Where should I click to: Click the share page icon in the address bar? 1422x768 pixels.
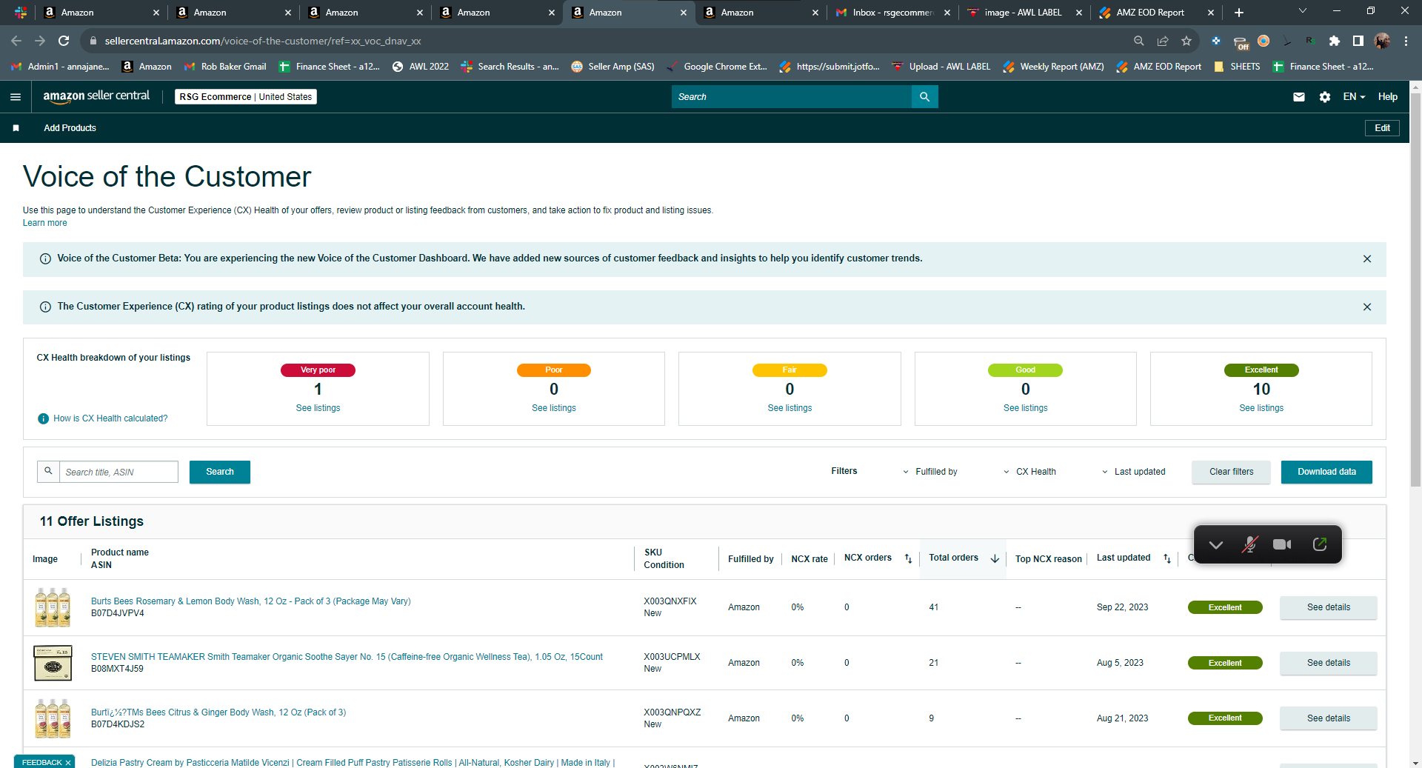coord(1163,41)
